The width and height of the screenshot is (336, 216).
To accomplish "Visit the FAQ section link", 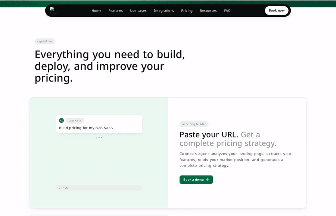I will [227, 11].
